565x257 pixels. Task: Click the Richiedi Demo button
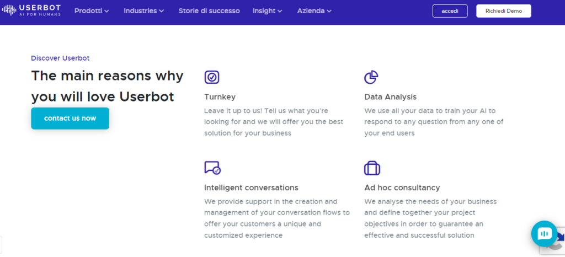point(504,11)
